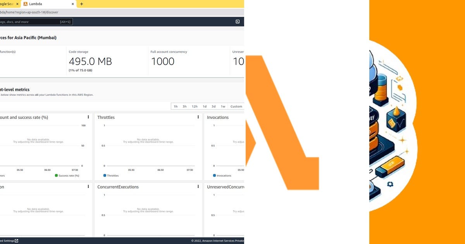Click the Success rate (%) legend label
This screenshot has width=465, height=244.
(69, 175)
